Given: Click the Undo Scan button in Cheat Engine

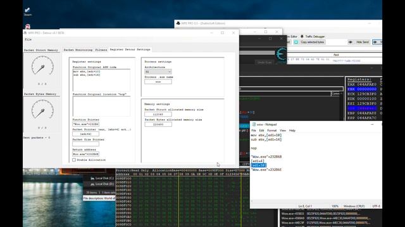Looking at the screenshot, I should point(264,62).
